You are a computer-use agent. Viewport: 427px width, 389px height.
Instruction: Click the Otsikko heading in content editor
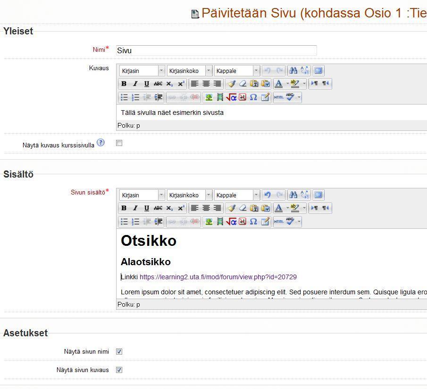[x=149, y=241]
